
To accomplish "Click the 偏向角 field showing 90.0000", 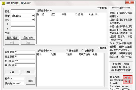I will (18, 83).
